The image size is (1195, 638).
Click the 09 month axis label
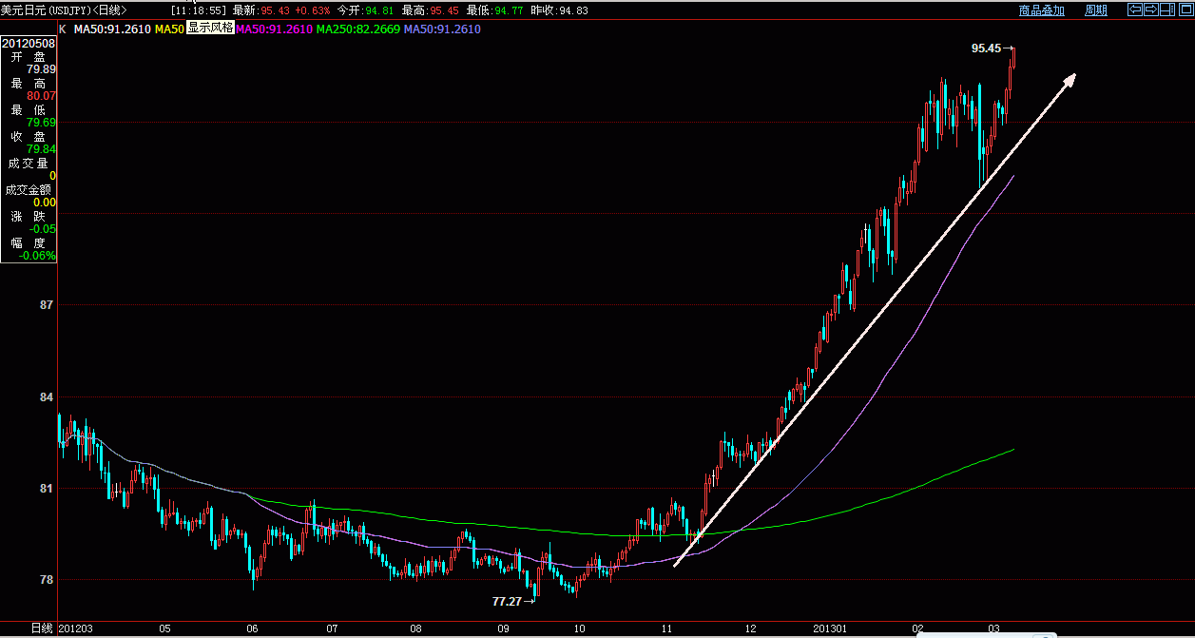pyautogui.click(x=504, y=629)
